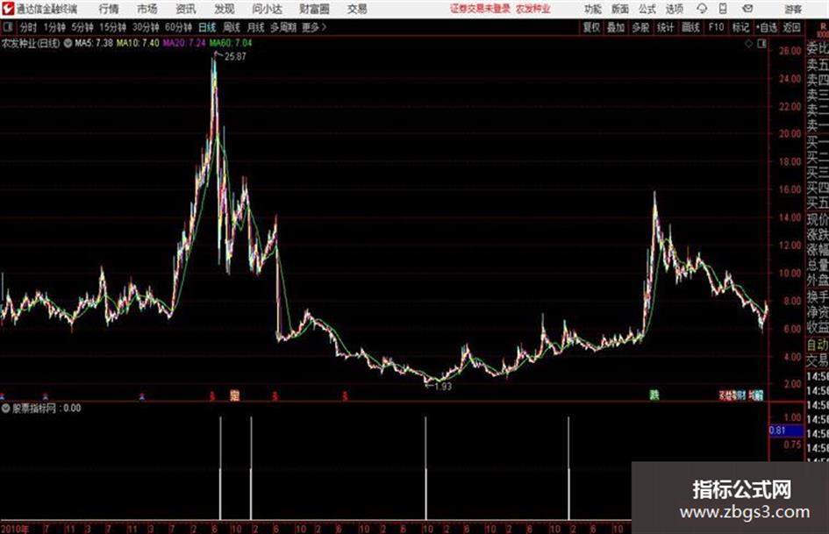The image size is (829, 534).
Task: Click the 游客 guest account label
Action: point(793,9)
